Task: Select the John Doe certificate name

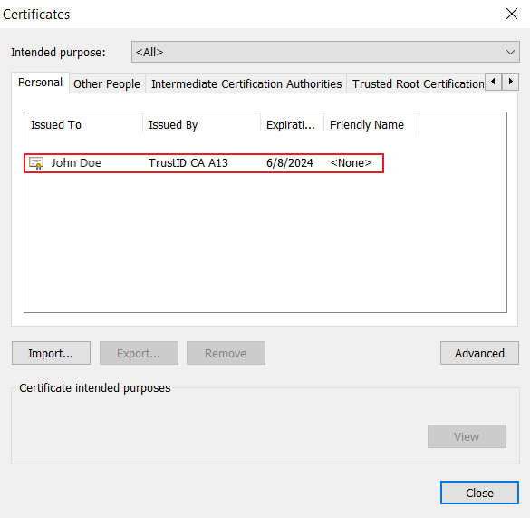Action: click(76, 163)
